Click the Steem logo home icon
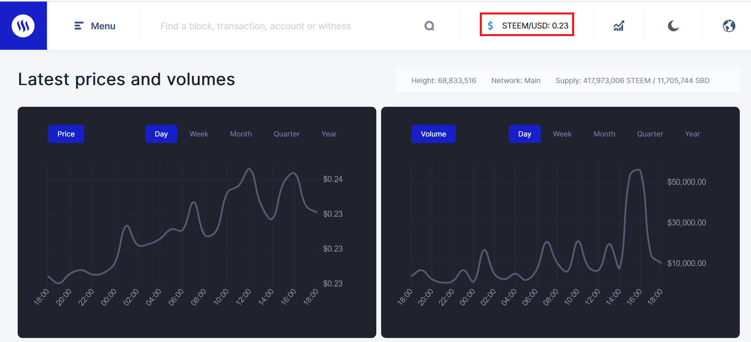This screenshot has height=342, width=751. point(23,26)
